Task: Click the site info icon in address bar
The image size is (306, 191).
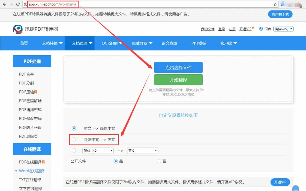Action: 25,4
